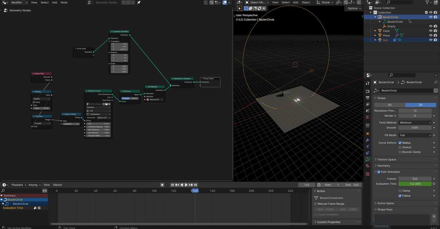Jump to the timeline's first frame
Image resolution: width=440 pixels, height=229 pixels.
click(173, 185)
